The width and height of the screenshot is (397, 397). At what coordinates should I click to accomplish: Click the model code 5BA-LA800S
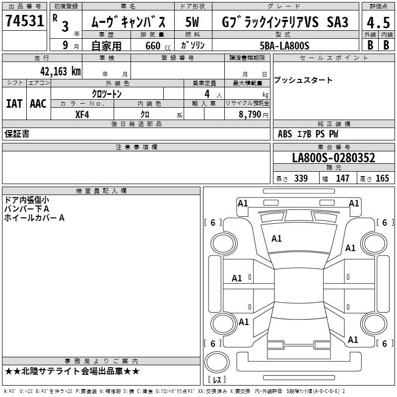click(x=284, y=46)
